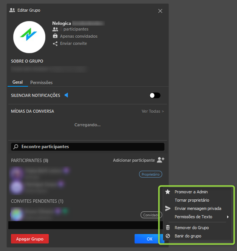Click the lock icon for Apenas convidados

click(55, 36)
